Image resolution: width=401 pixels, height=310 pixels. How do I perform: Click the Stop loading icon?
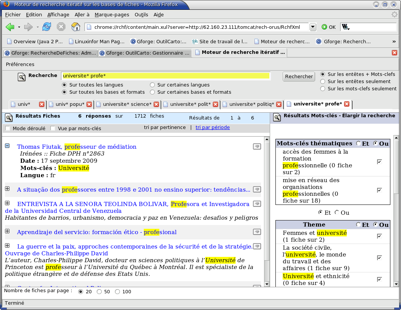click(x=61, y=27)
